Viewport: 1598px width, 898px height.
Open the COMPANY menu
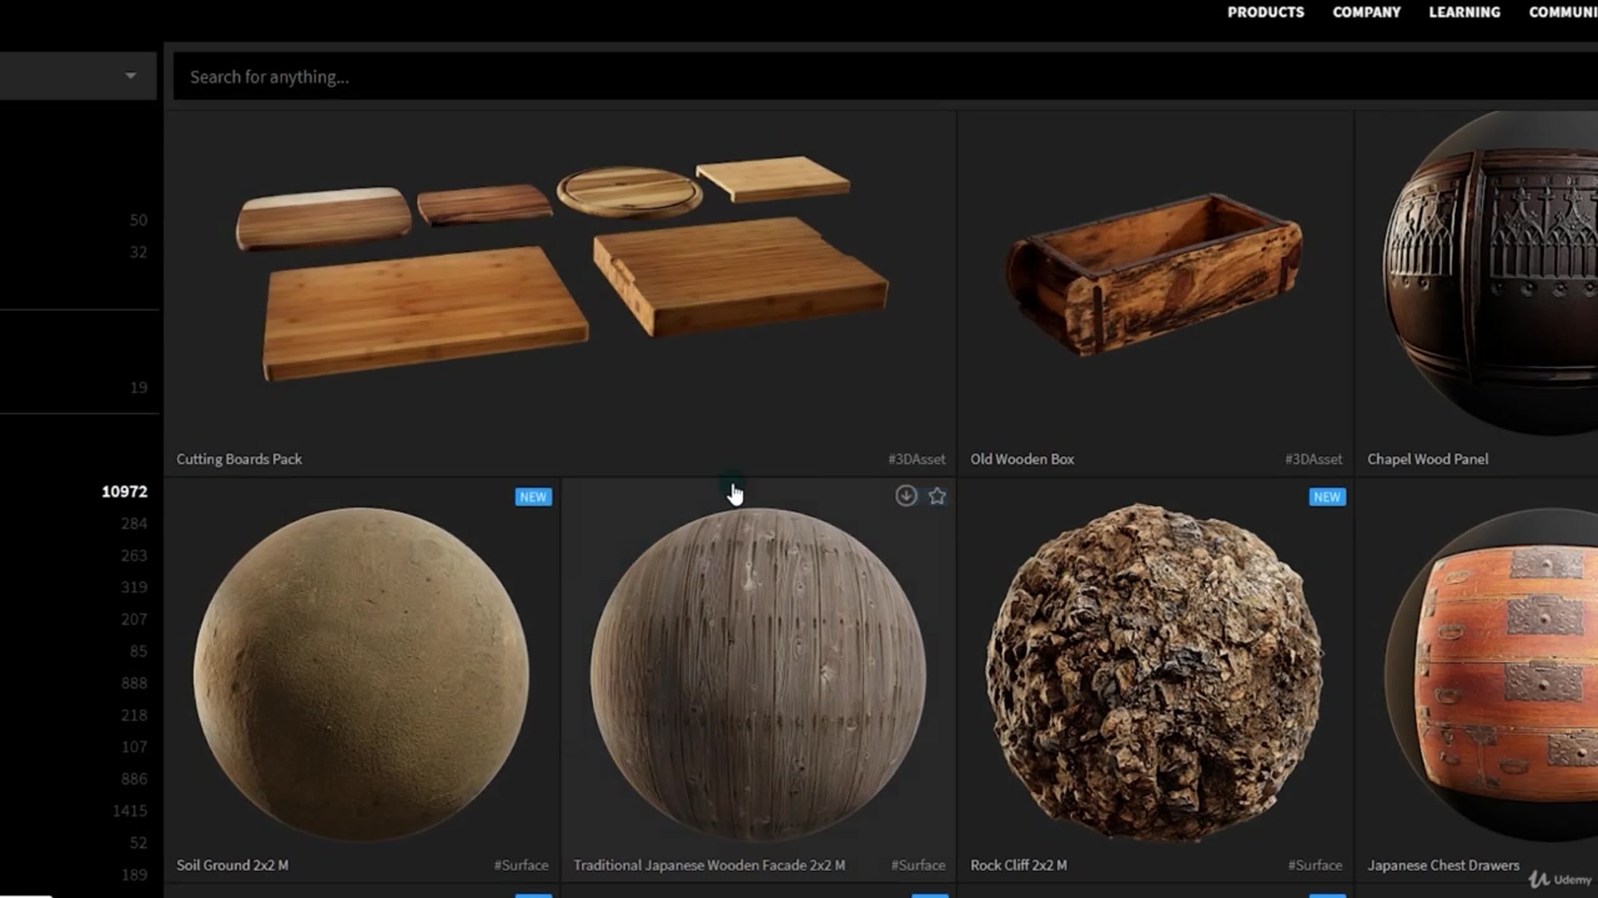point(1367,12)
